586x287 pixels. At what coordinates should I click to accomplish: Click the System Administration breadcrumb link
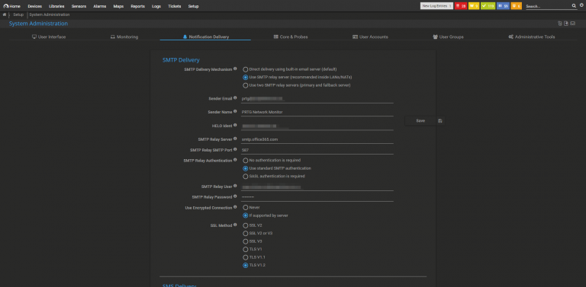click(50, 14)
